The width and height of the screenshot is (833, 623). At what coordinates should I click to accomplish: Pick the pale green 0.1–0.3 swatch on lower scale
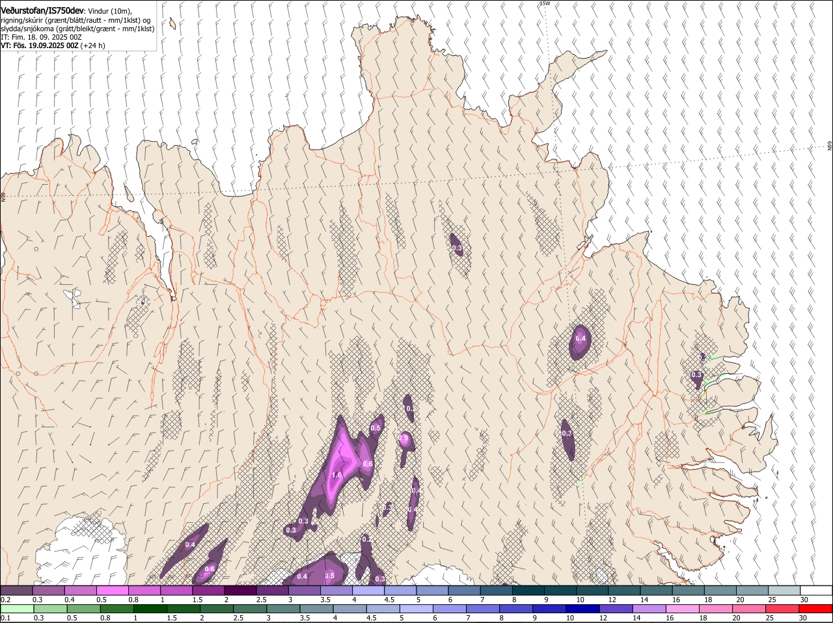17,609
